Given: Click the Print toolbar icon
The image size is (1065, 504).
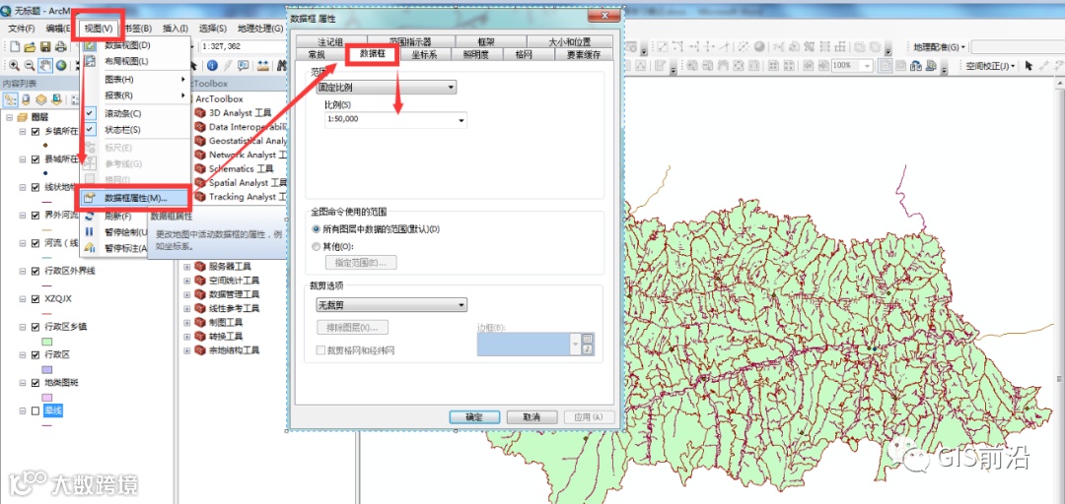Looking at the screenshot, I should 60,47.
